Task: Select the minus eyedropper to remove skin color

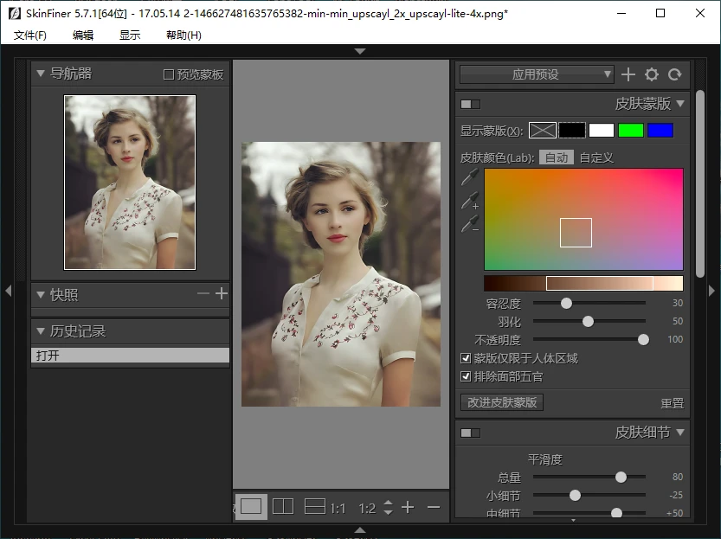Action: (x=467, y=227)
